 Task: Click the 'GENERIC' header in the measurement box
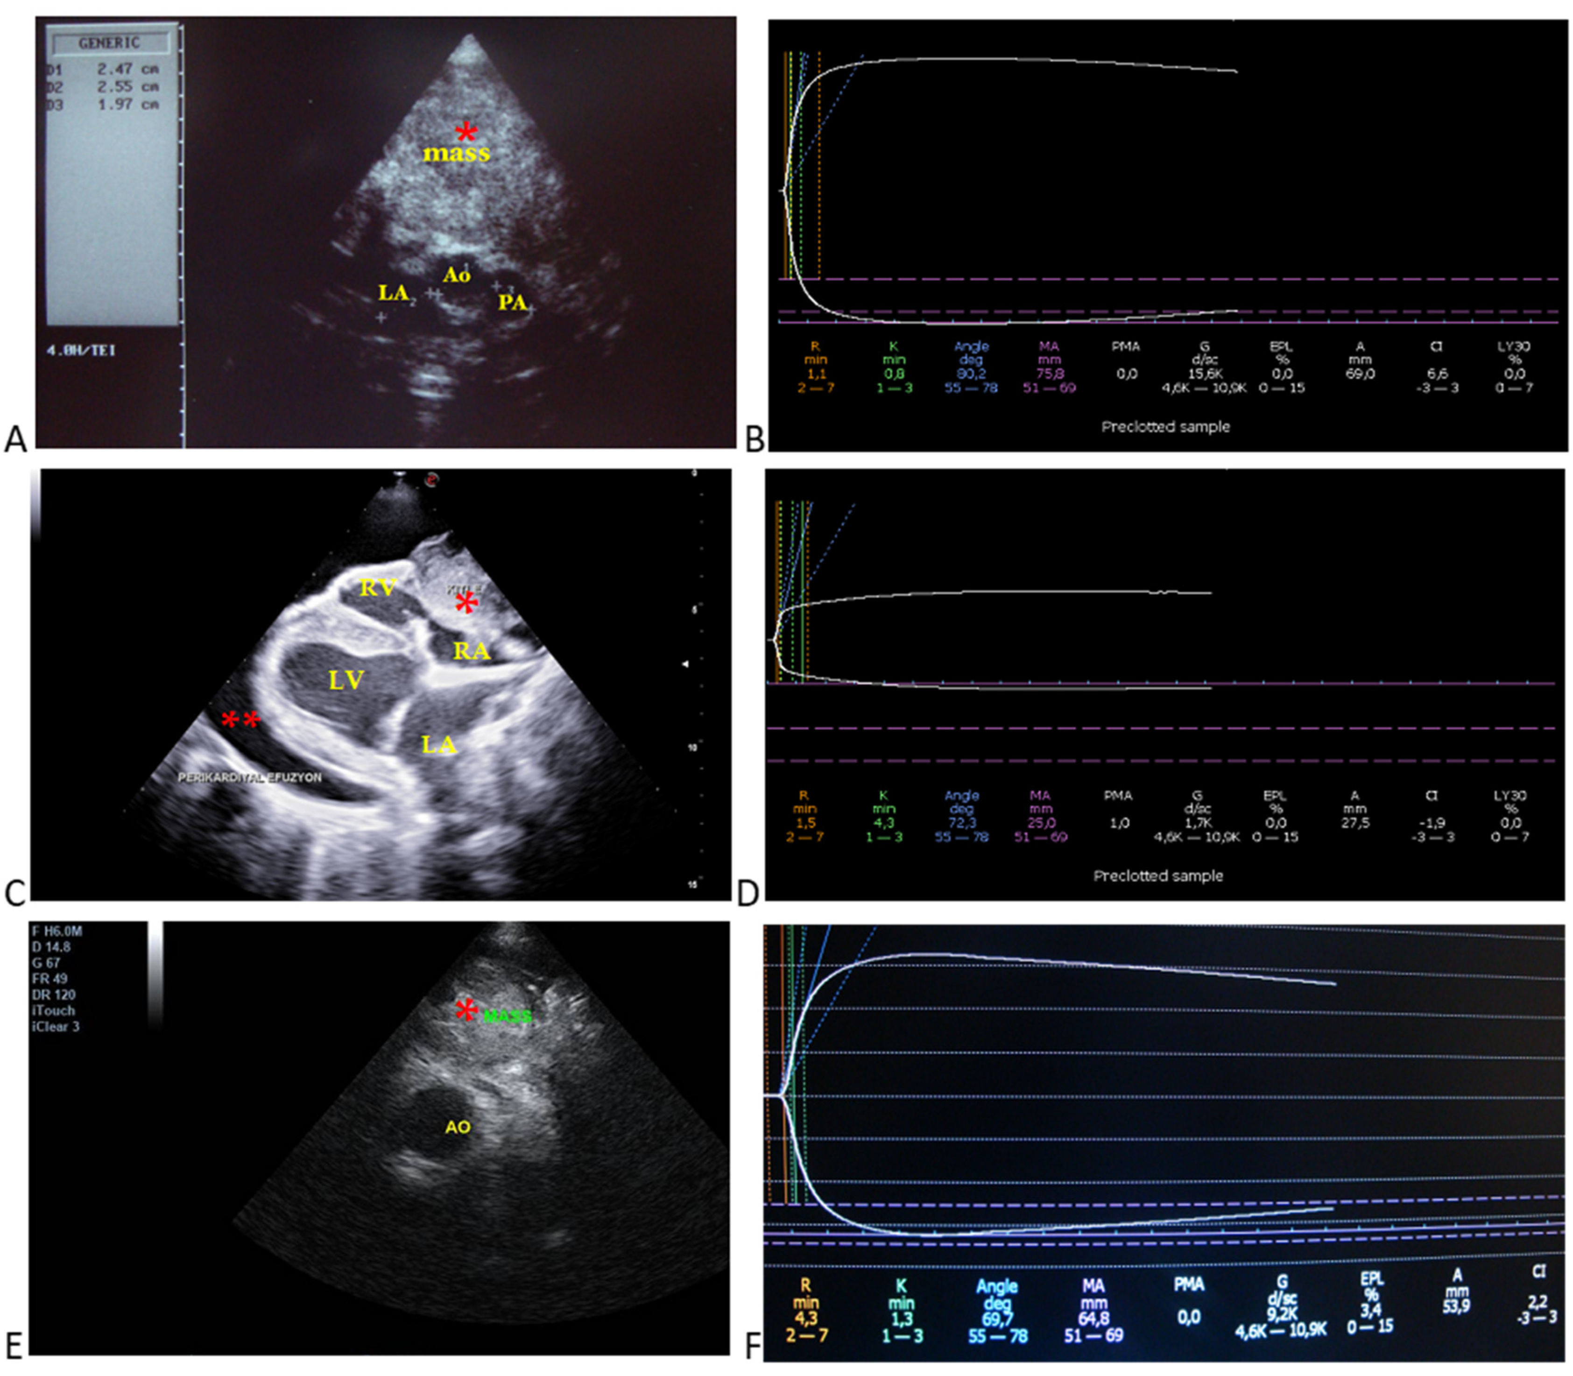[109, 43]
